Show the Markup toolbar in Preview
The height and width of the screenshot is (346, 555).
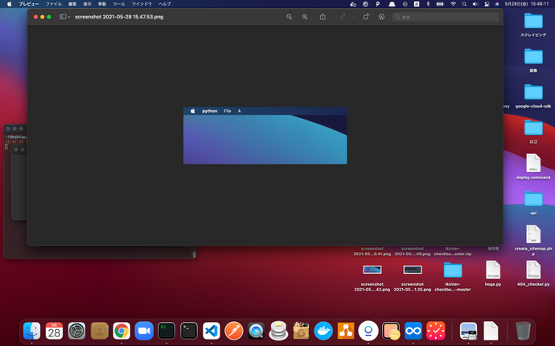[381, 17]
